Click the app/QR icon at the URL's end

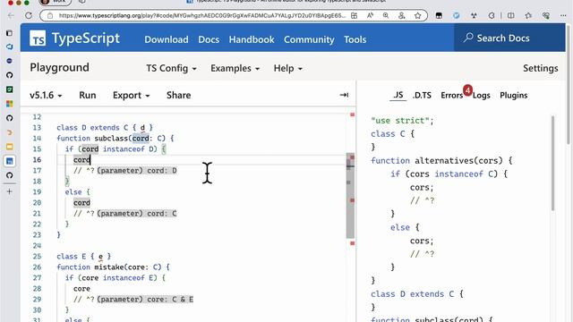(x=354, y=16)
